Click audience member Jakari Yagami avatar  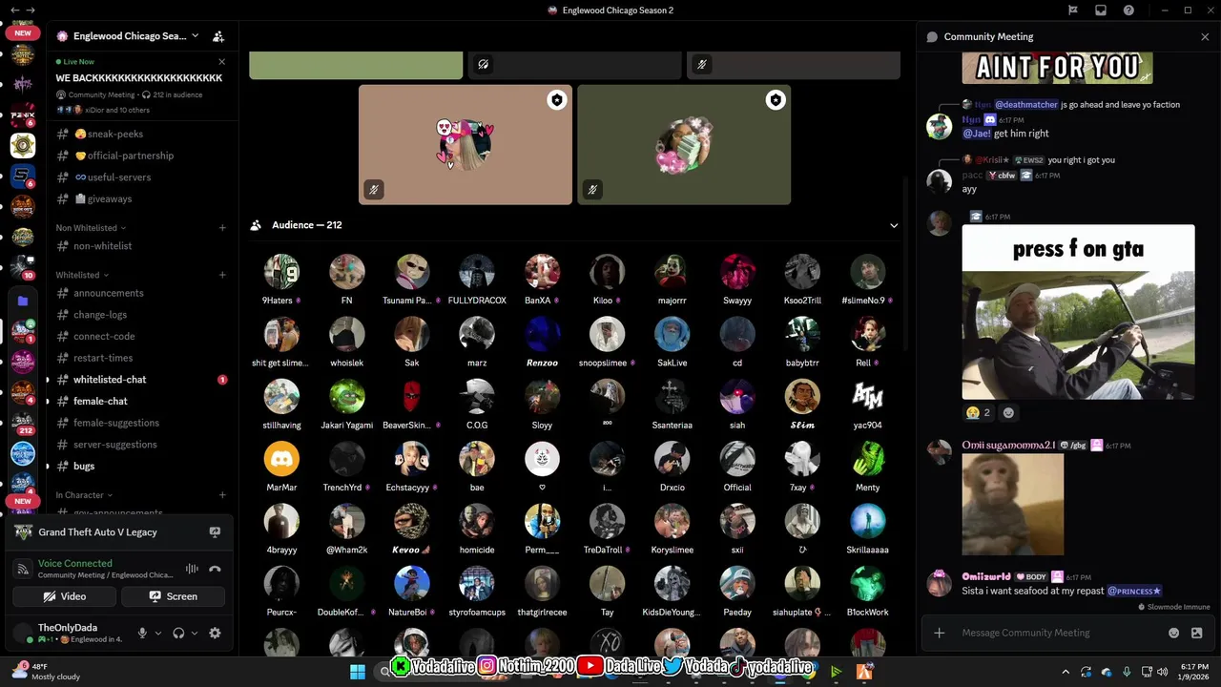click(346, 397)
